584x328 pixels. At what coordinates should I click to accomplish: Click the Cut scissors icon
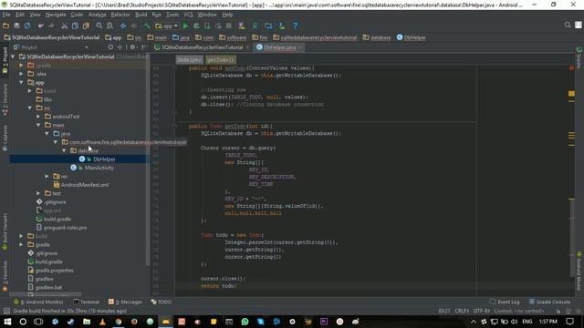coord(65,26)
